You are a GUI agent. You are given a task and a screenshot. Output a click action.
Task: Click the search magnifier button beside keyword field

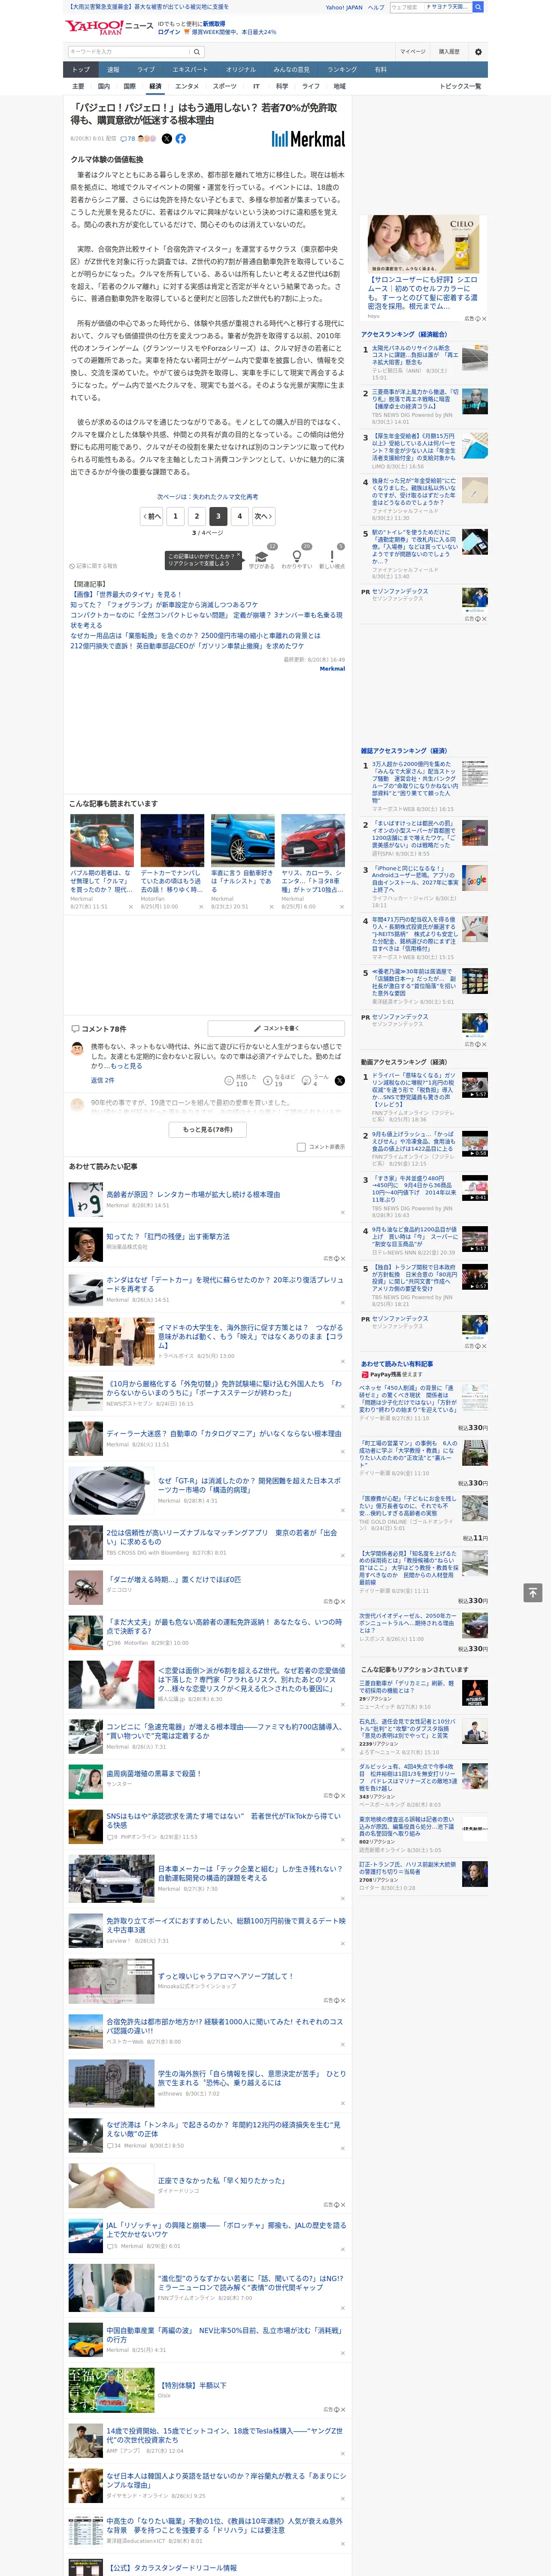(197, 51)
